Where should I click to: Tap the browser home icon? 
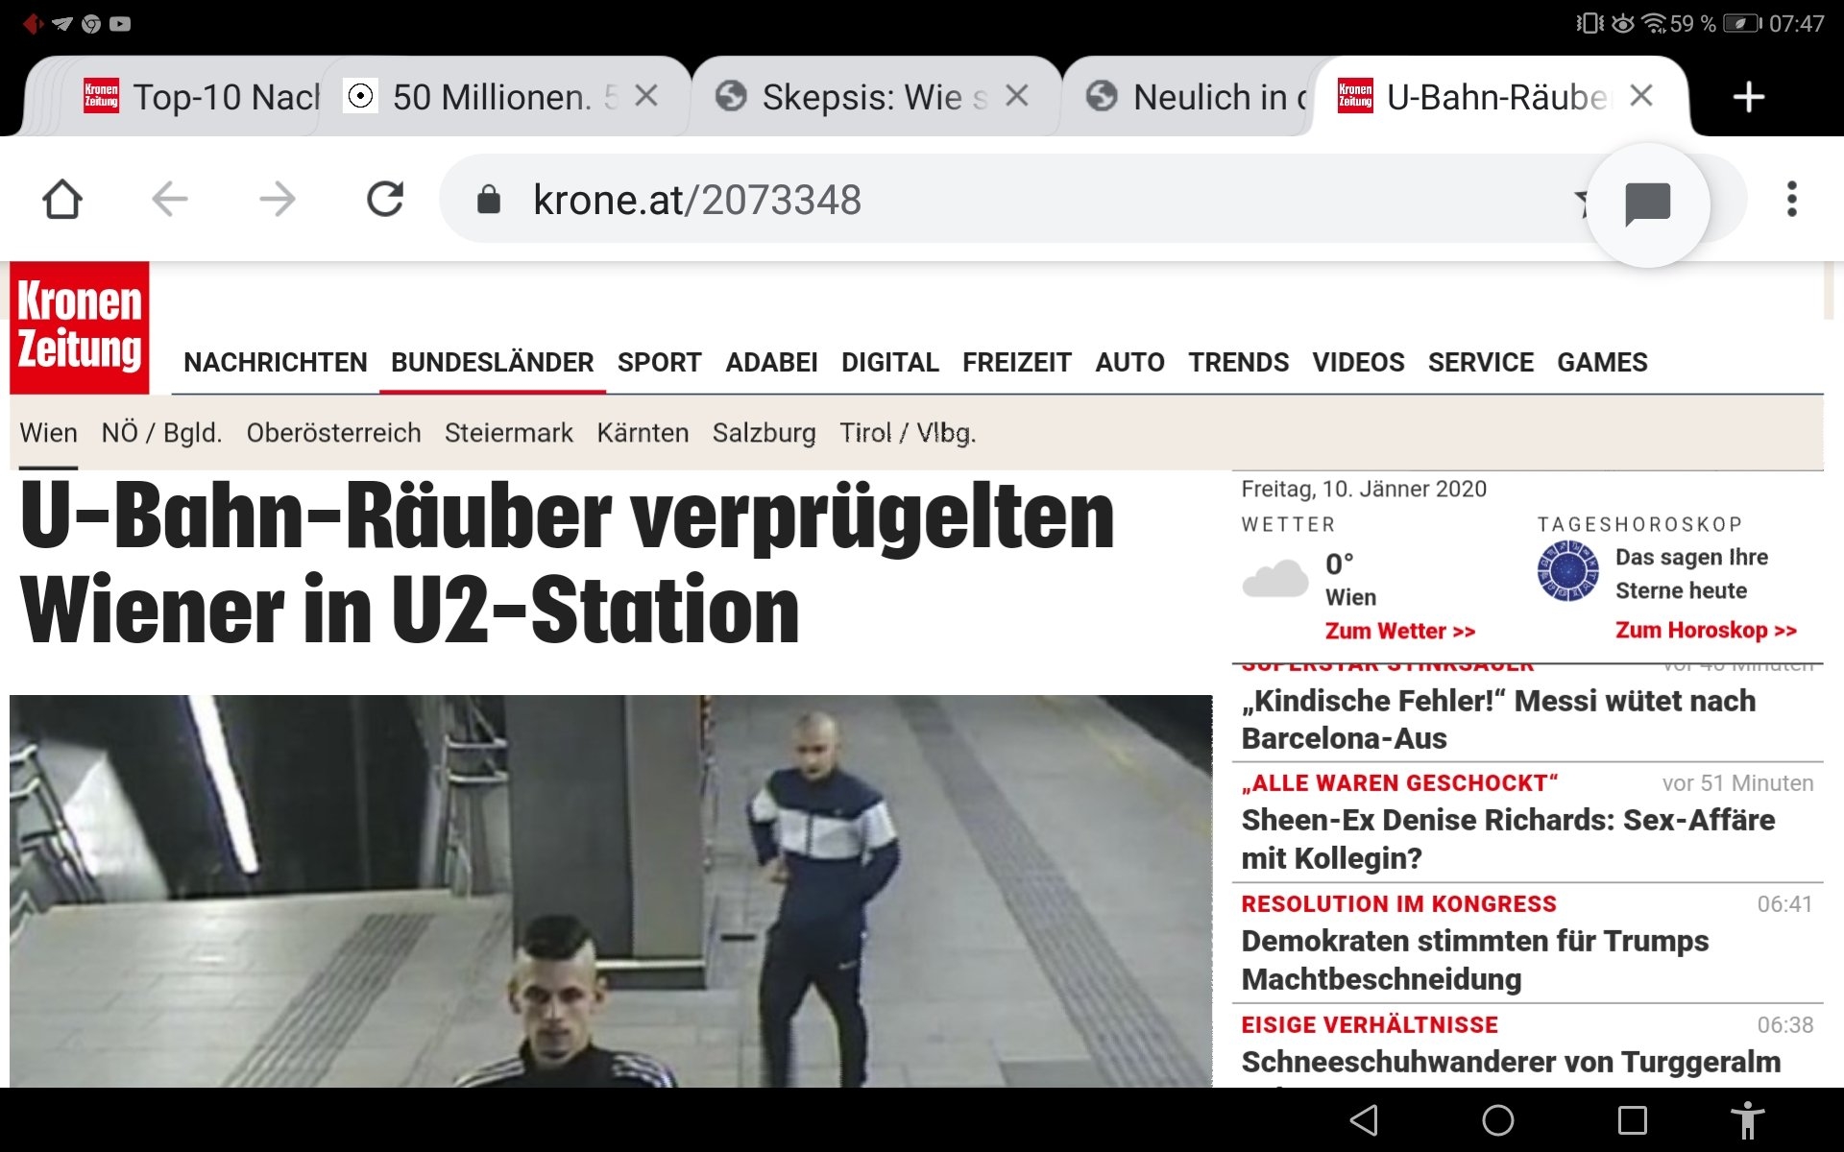point(62,200)
